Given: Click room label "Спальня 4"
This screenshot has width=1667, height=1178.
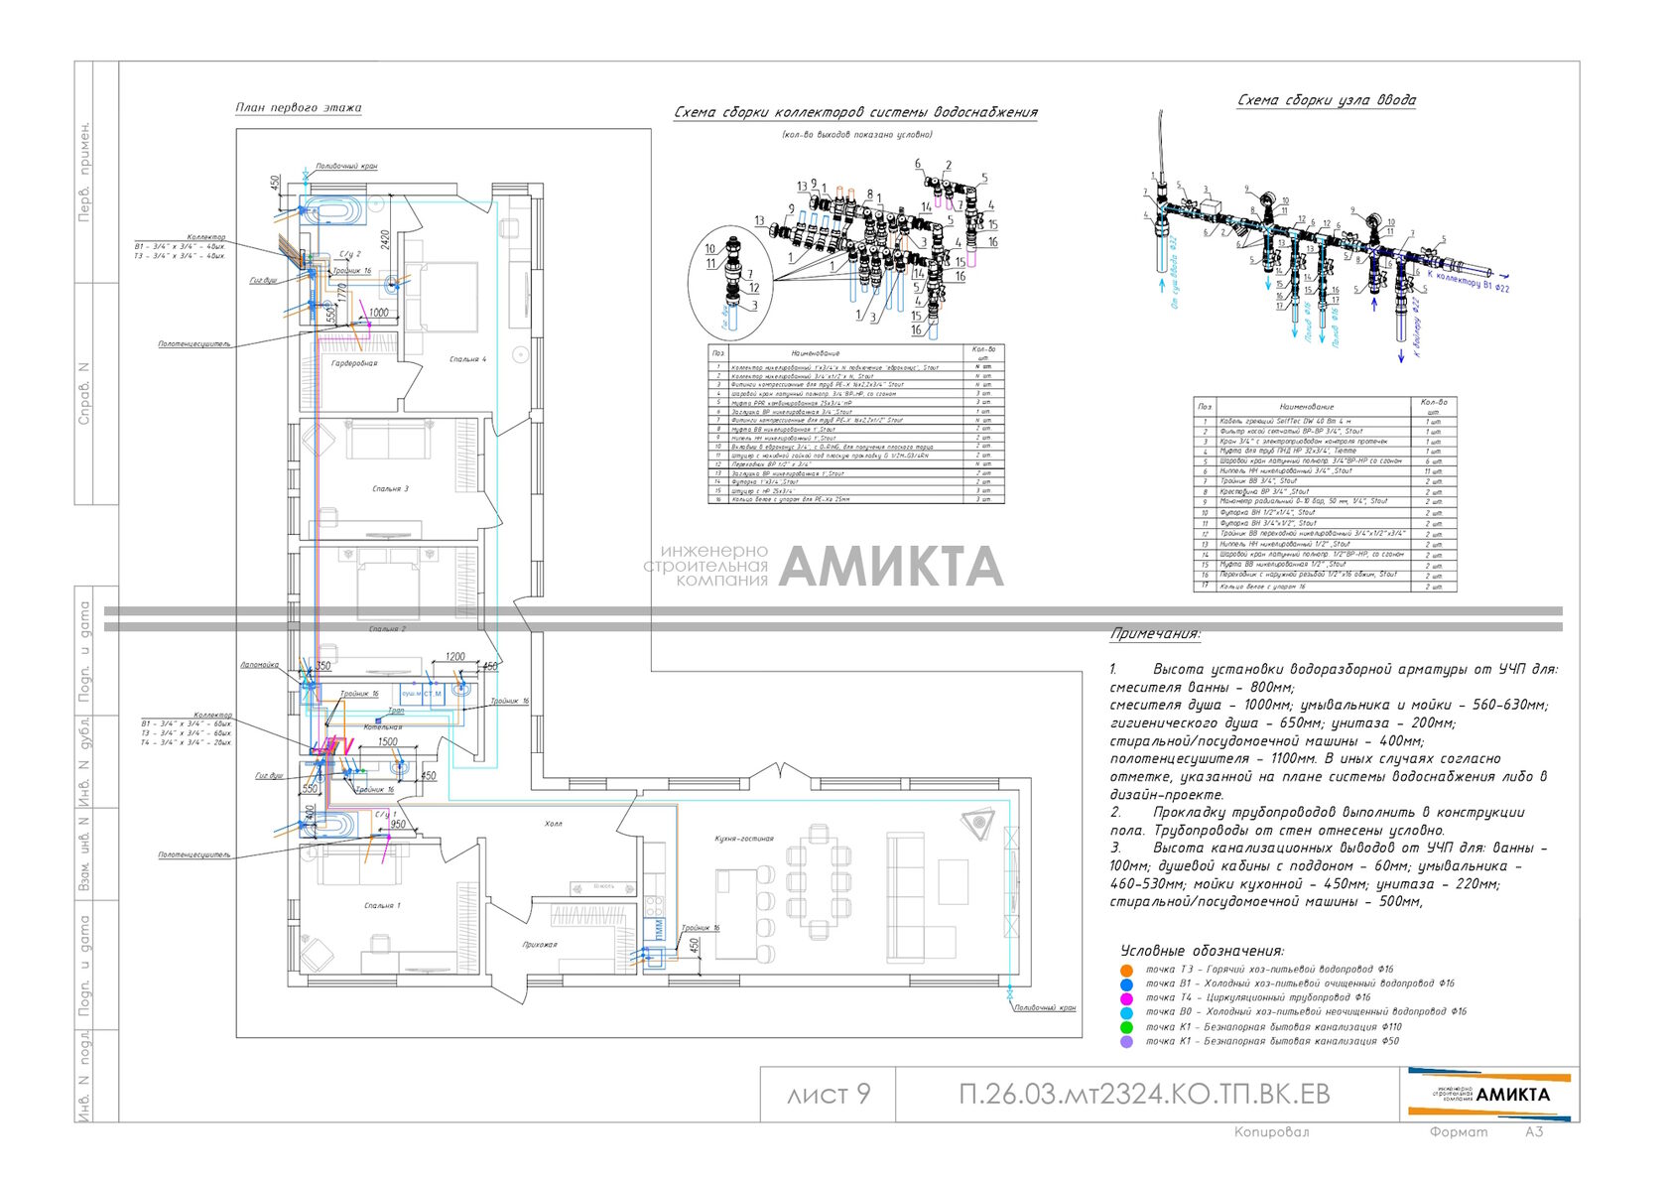Looking at the screenshot, I should [468, 359].
